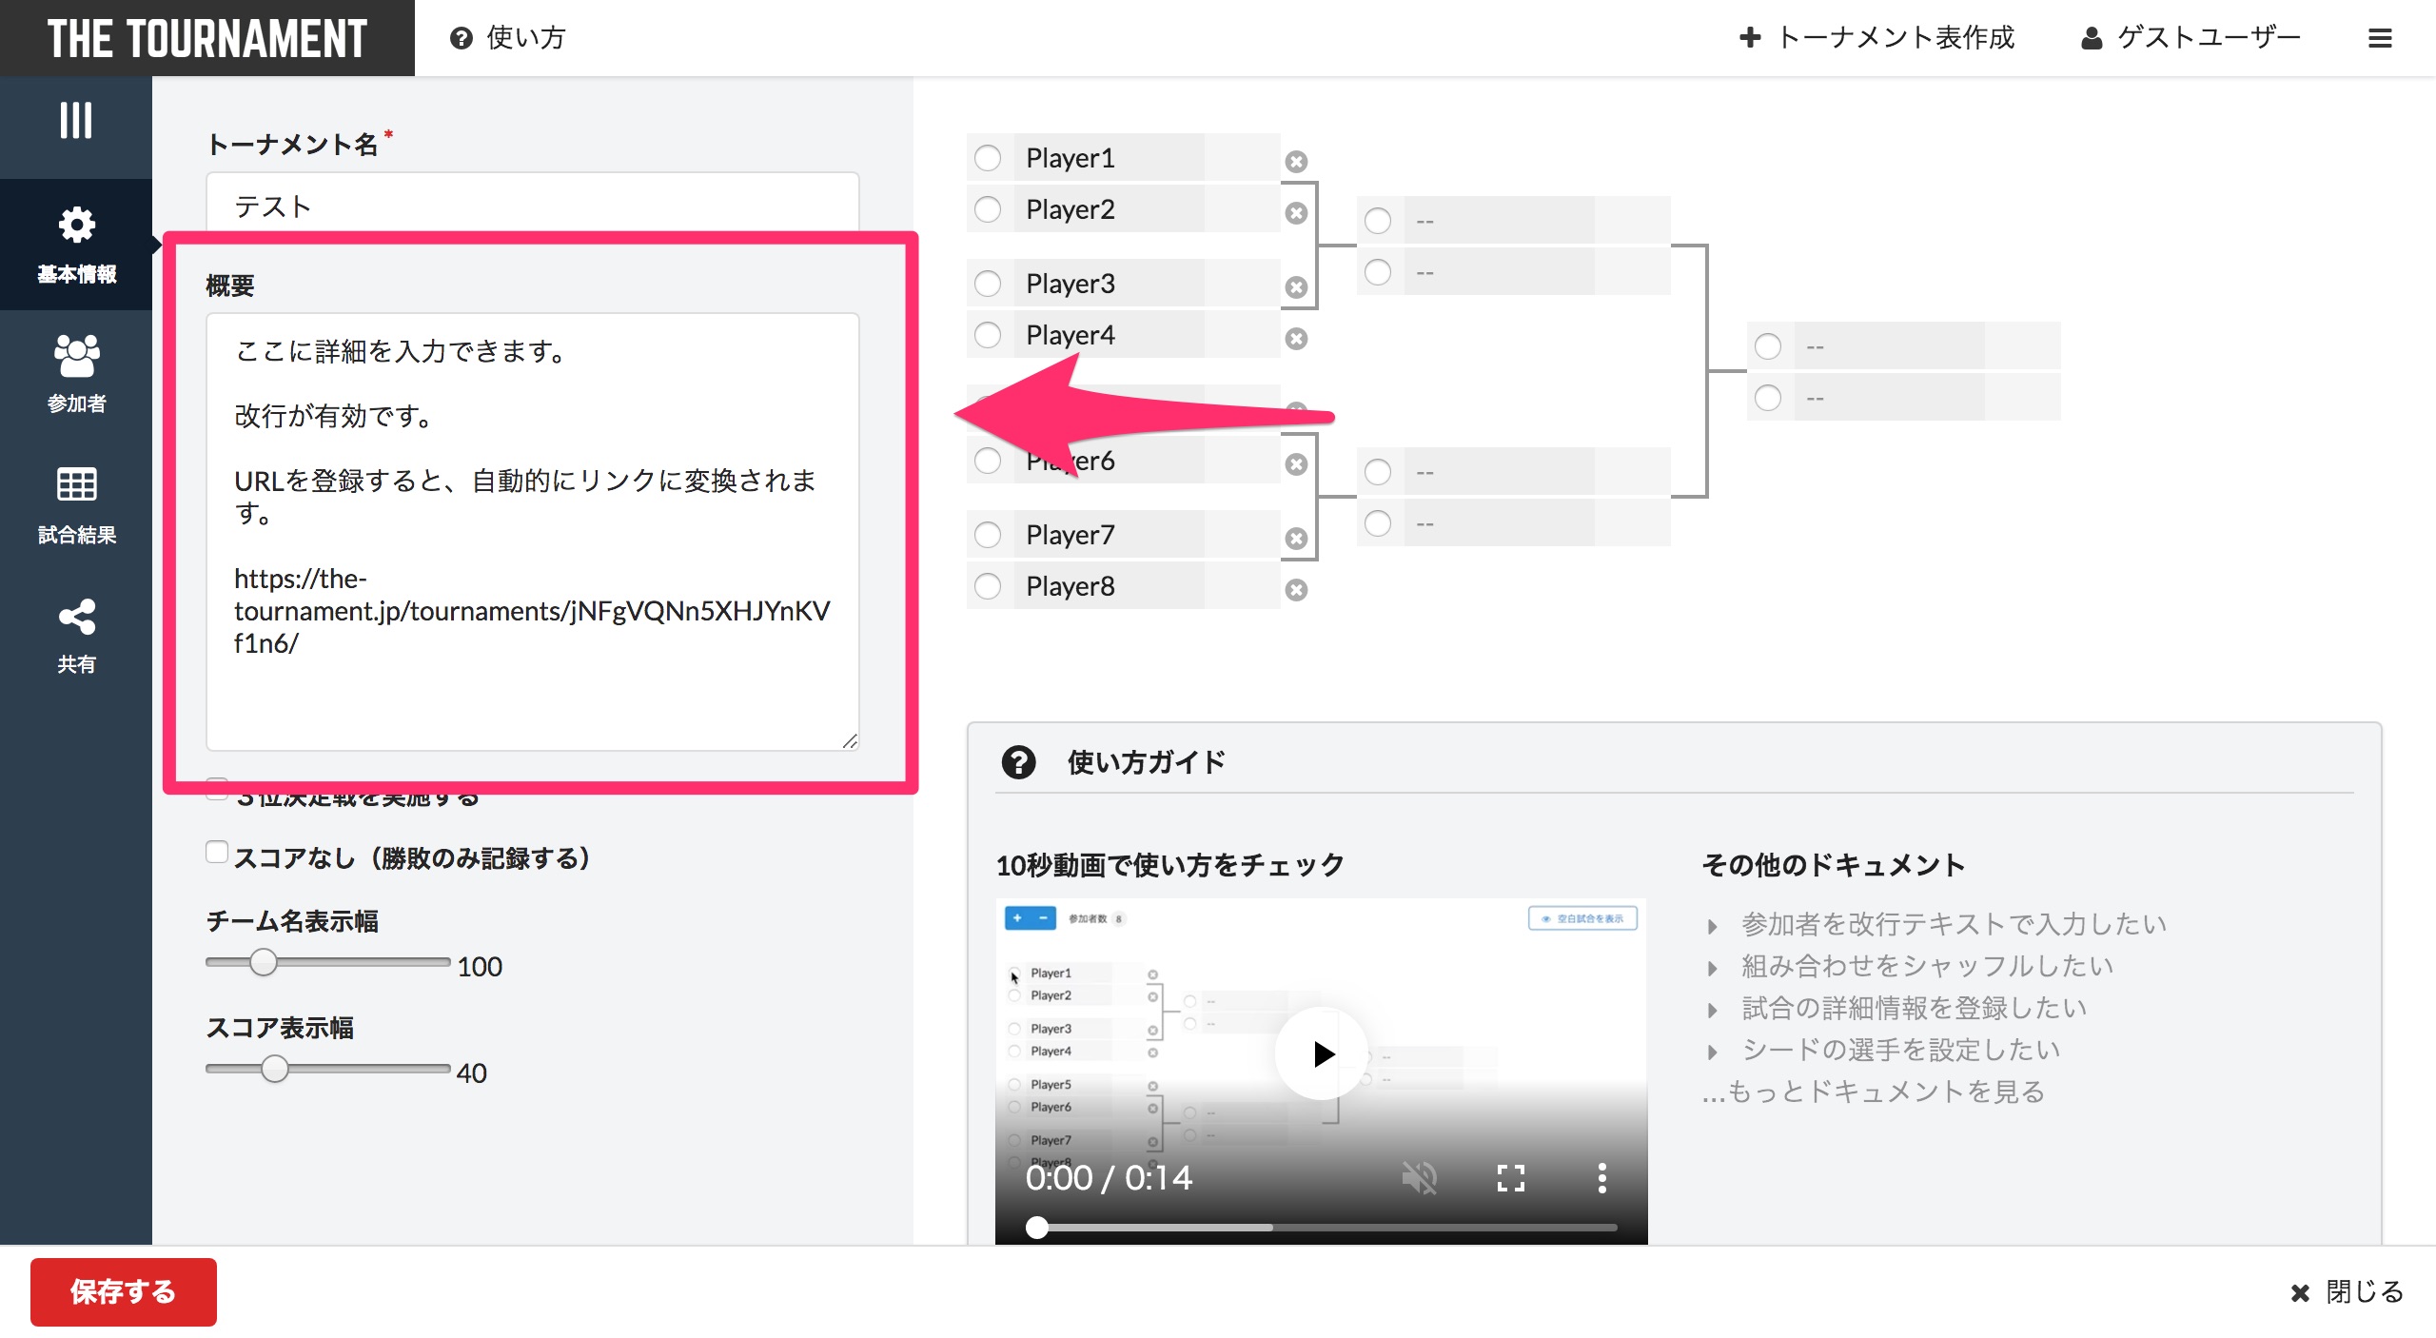Click the 保存する button
Viewport: 2436px width, 1338px height.
pos(124,1291)
